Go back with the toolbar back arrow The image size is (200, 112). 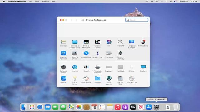point(72,20)
